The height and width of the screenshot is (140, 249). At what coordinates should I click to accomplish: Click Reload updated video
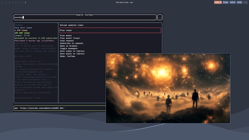(72, 25)
